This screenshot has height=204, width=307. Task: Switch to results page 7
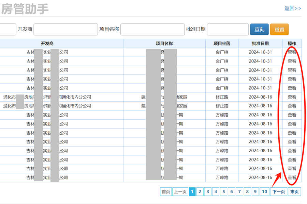point(239,192)
